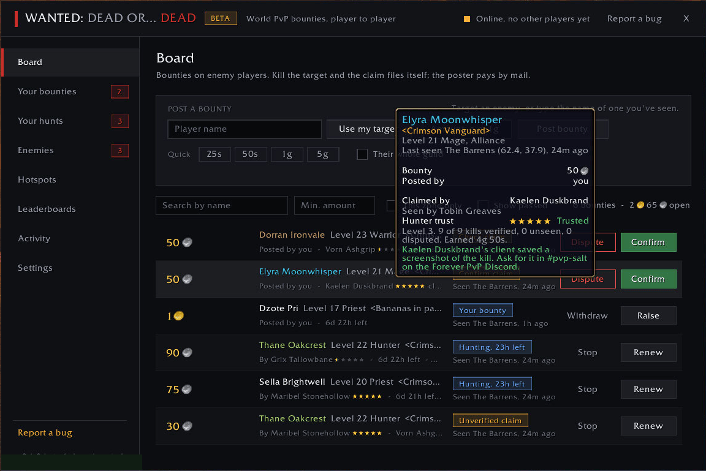
Task: Open Your hunts section
Action: [x=70, y=121]
